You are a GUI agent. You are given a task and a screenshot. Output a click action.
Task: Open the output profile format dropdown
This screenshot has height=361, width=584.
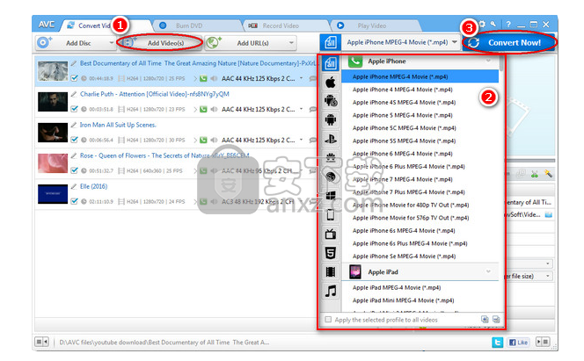[455, 42]
